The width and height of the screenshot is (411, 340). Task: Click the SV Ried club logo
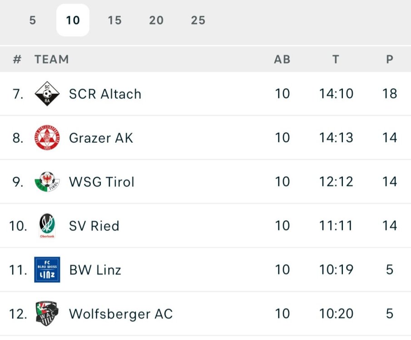[47, 226]
